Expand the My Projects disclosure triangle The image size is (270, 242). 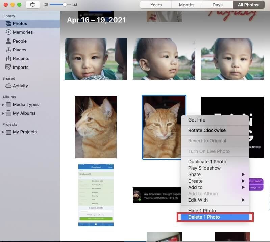pyautogui.click(x=3, y=132)
